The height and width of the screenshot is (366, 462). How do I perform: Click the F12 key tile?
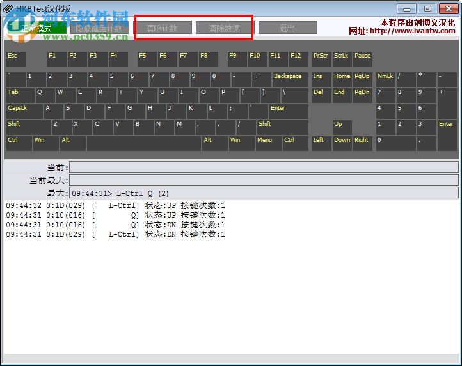[x=298, y=59]
